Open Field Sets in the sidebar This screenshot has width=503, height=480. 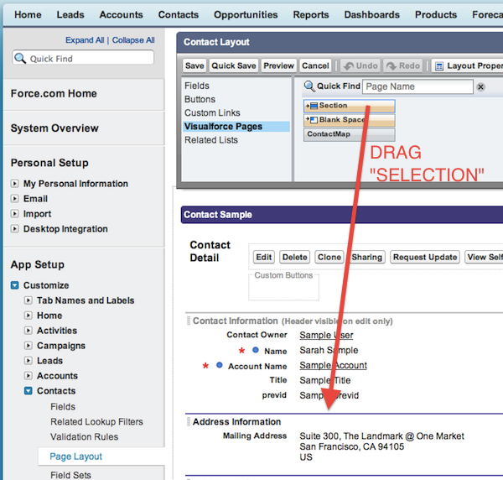coord(70,475)
